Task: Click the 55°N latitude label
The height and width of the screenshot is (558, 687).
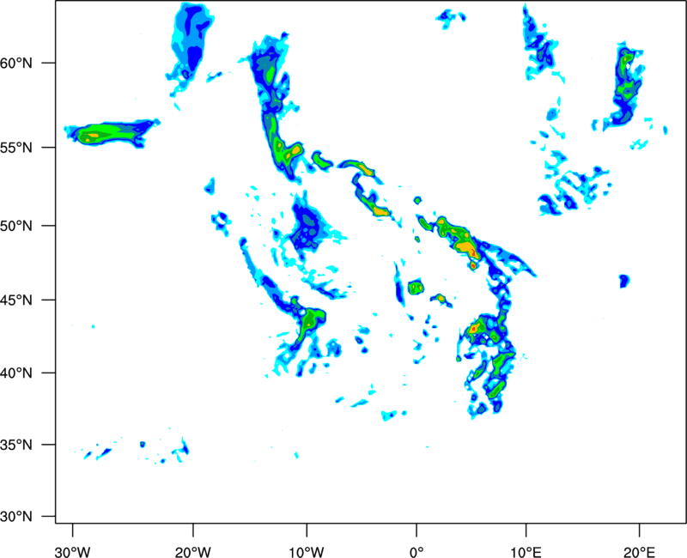Action: 16,148
